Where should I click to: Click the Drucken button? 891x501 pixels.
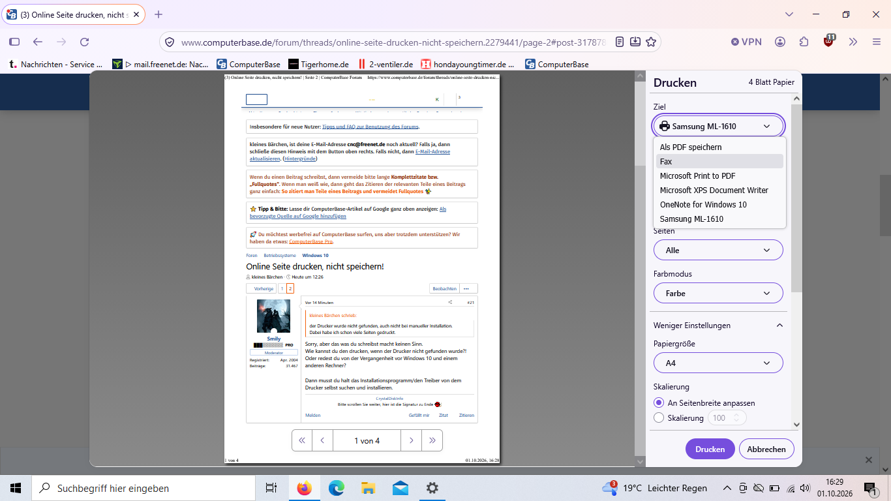pyautogui.click(x=710, y=449)
